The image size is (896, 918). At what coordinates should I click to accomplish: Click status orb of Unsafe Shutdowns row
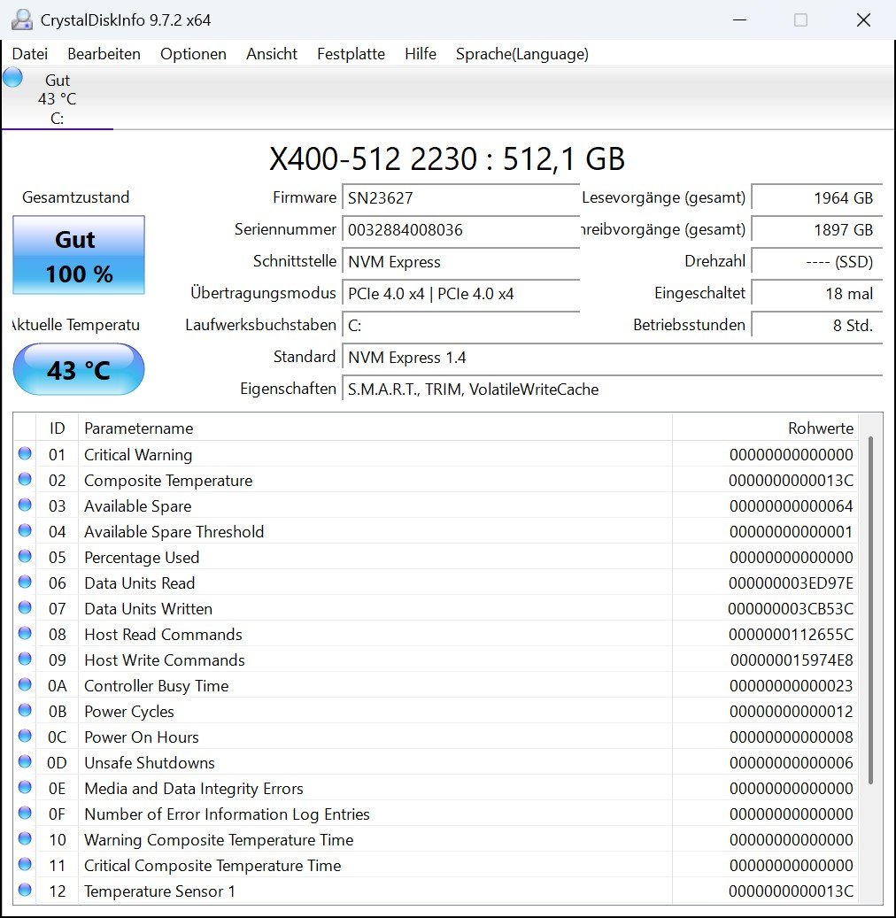coord(25,761)
